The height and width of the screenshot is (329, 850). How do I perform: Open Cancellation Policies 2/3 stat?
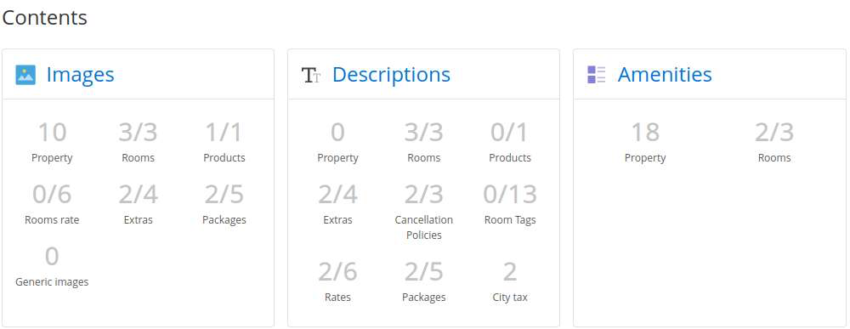pos(424,212)
